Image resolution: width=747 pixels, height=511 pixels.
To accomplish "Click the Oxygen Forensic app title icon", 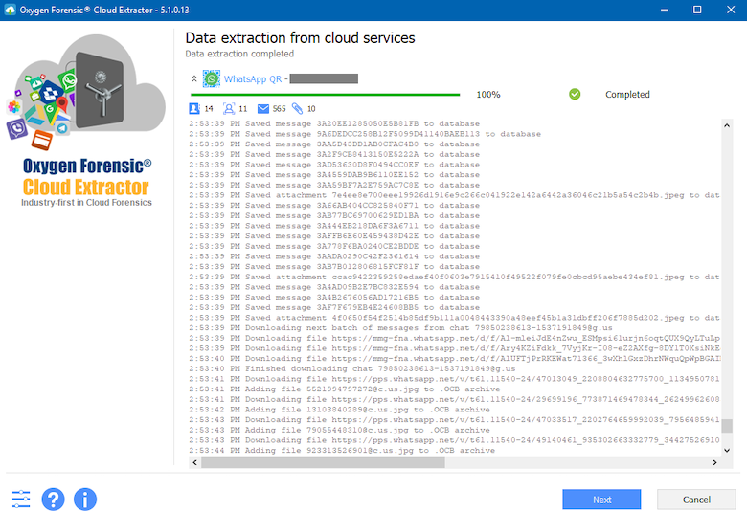I will click(10, 10).
